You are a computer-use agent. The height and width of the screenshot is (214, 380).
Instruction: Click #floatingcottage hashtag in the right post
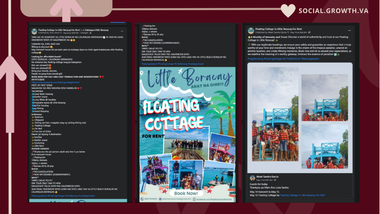coord(273,59)
